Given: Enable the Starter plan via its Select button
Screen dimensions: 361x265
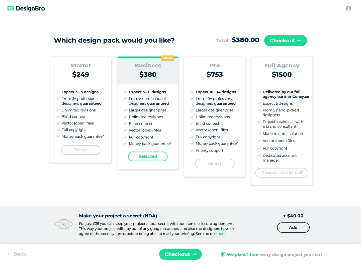Looking at the screenshot, I should pyautogui.click(x=80, y=150).
